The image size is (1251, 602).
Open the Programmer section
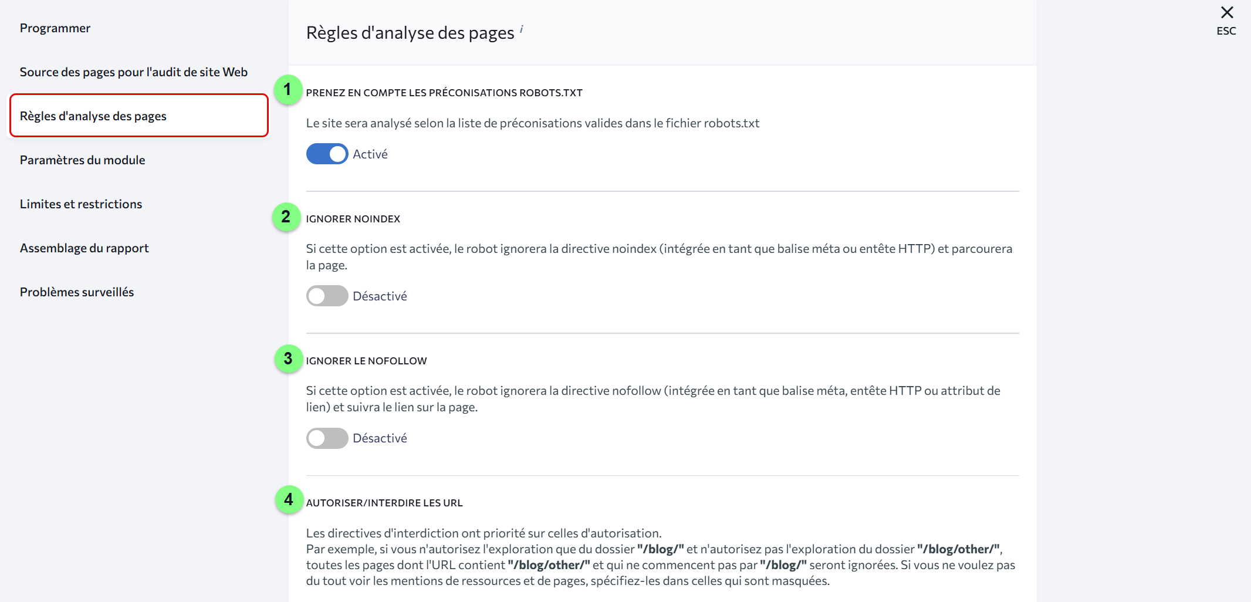pos(55,28)
